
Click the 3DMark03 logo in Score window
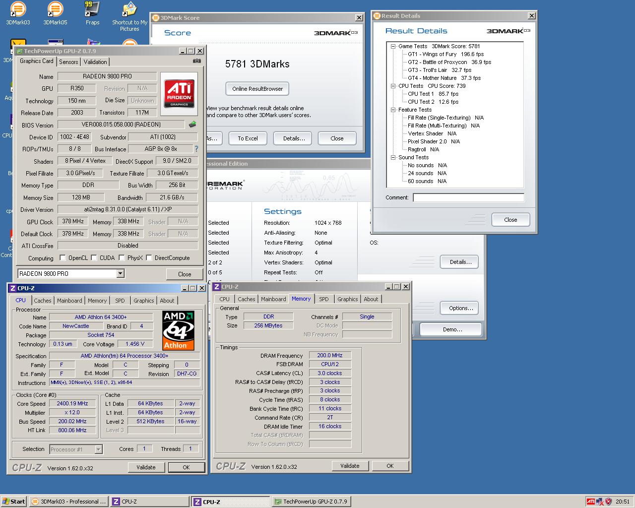(x=335, y=33)
